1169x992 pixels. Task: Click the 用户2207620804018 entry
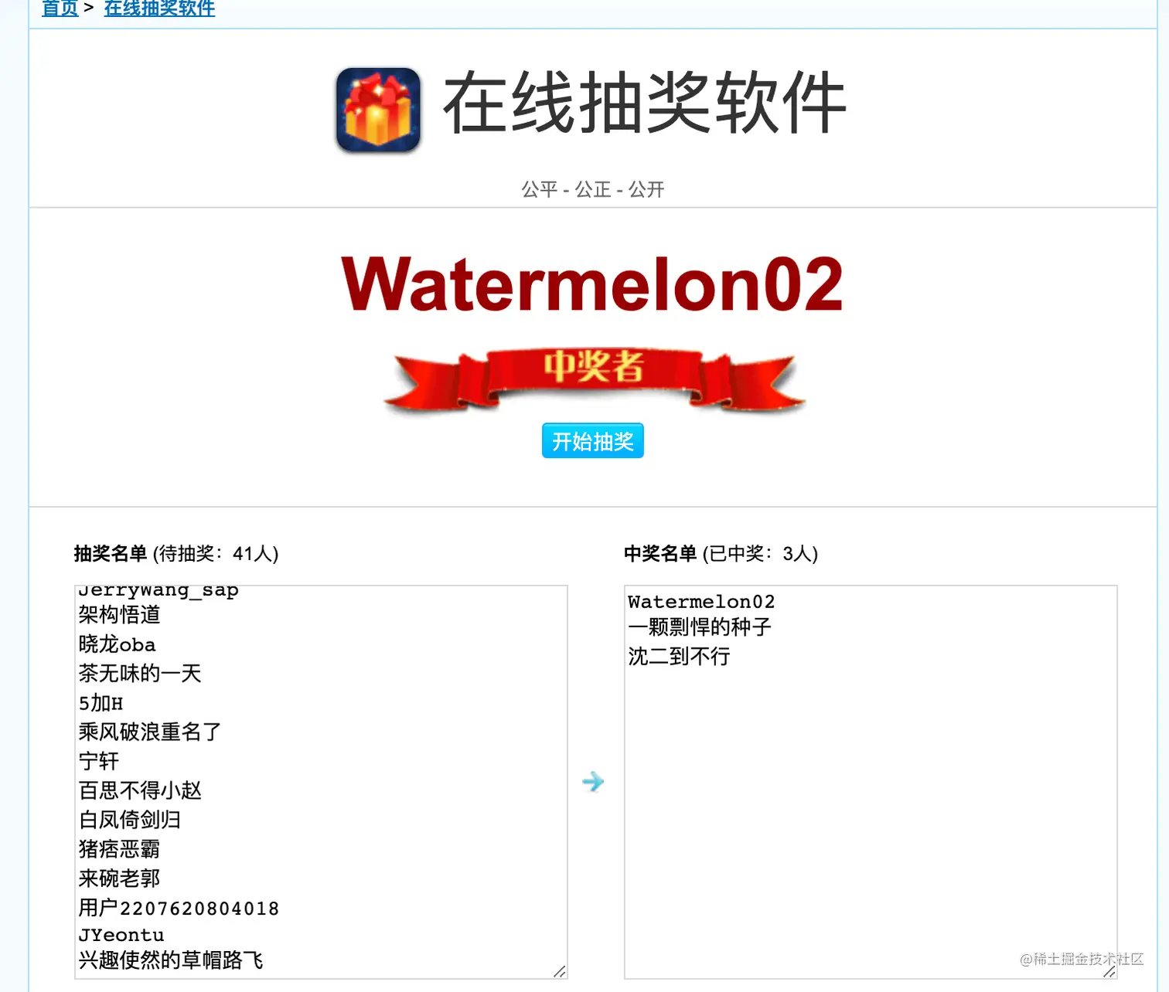coord(179,908)
